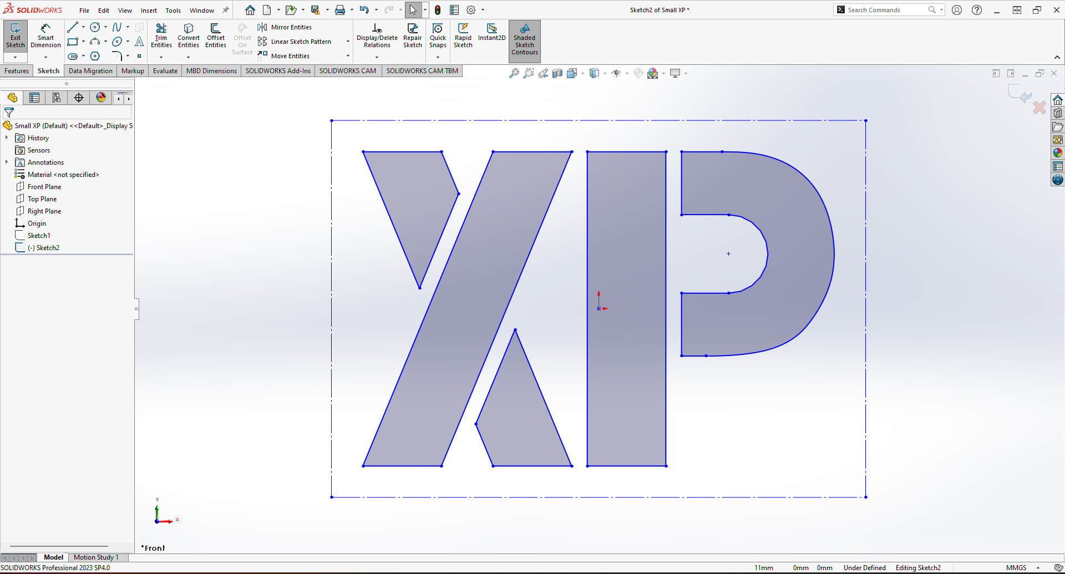1065x574 pixels.
Task: Select the Sketch Fillet tool
Action: [117, 56]
